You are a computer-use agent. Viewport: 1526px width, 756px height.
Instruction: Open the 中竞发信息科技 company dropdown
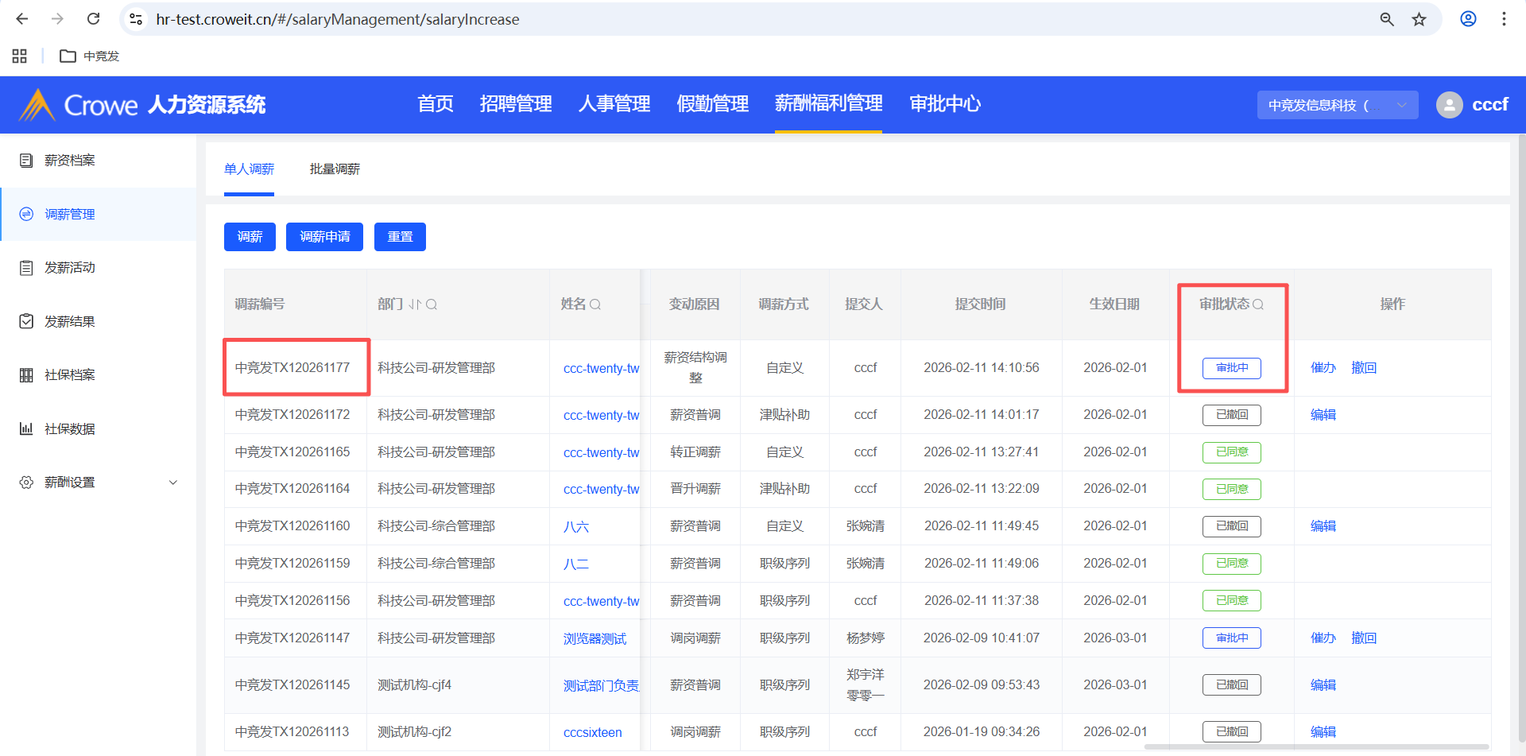[1337, 105]
